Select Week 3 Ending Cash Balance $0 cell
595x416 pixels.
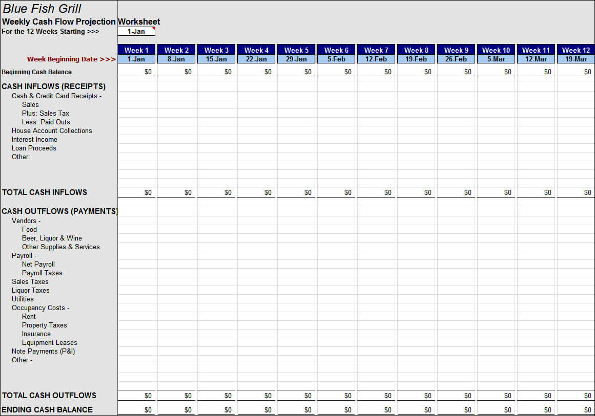(216, 409)
